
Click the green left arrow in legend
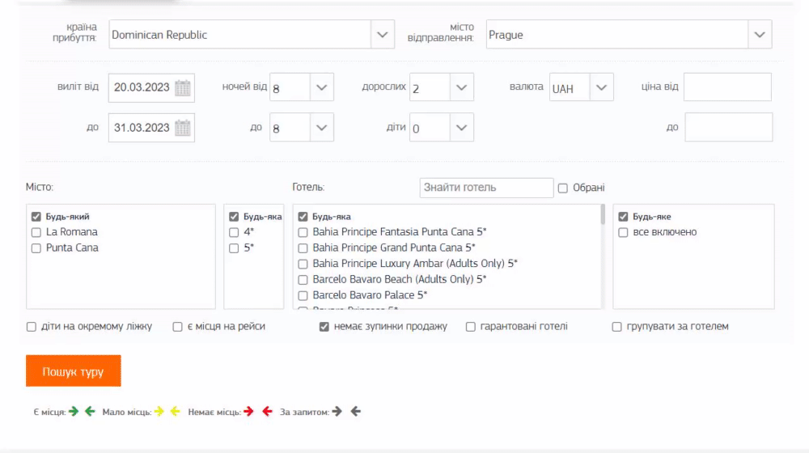(90, 411)
